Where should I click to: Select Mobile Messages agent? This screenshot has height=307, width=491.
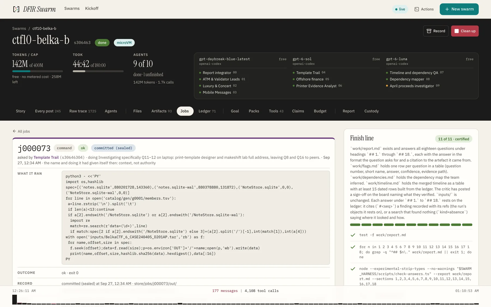click(x=218, y=93)
